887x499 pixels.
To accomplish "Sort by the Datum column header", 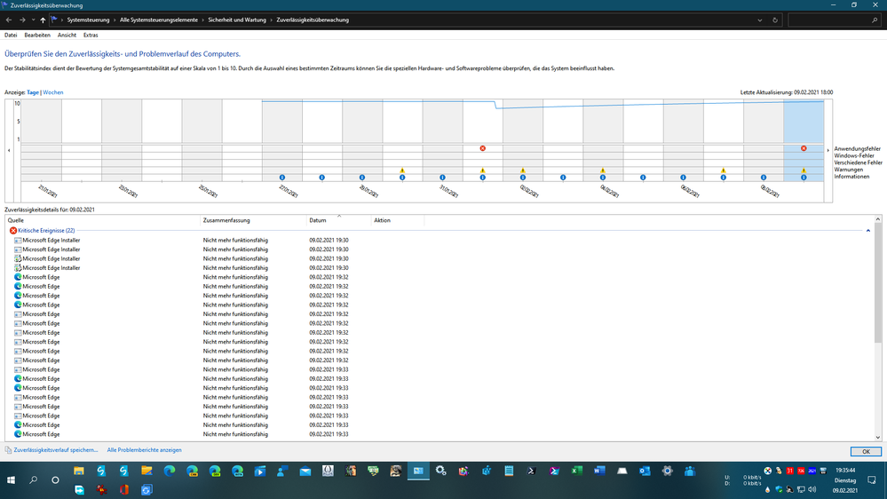I will click(338, 220).
